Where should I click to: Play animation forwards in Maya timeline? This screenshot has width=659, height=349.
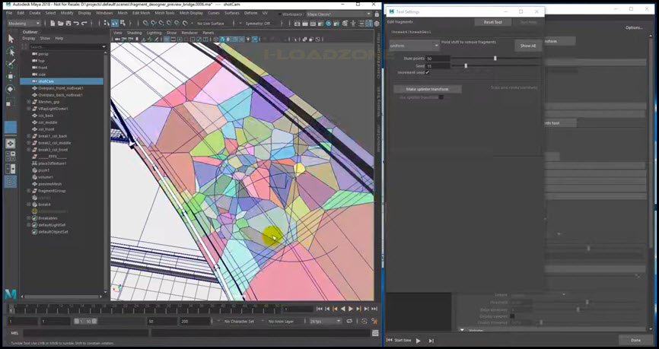click(351, 309)
